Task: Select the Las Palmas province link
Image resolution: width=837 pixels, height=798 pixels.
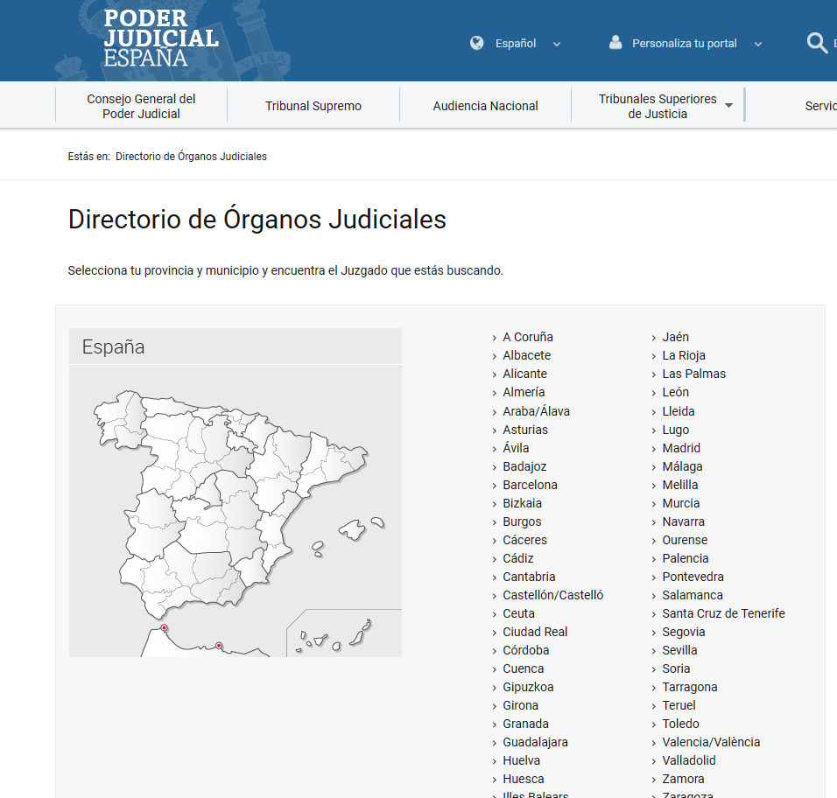Action: pos(694,374)
